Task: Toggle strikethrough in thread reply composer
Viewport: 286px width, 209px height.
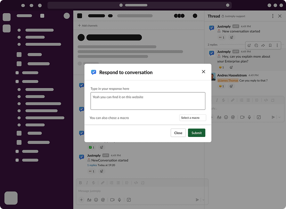Action: [223, 100]
